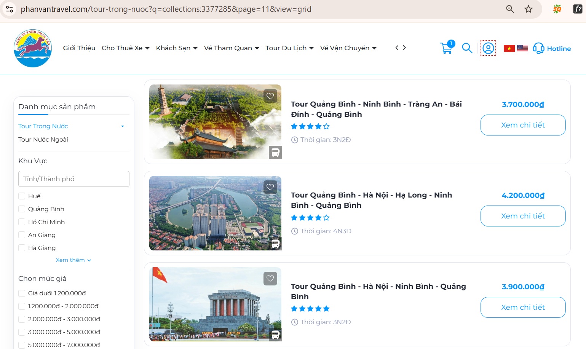Screen dimensions: 586x349
Task: Click the 3.700.000đ price text
Action: click(x=523, y=104)
